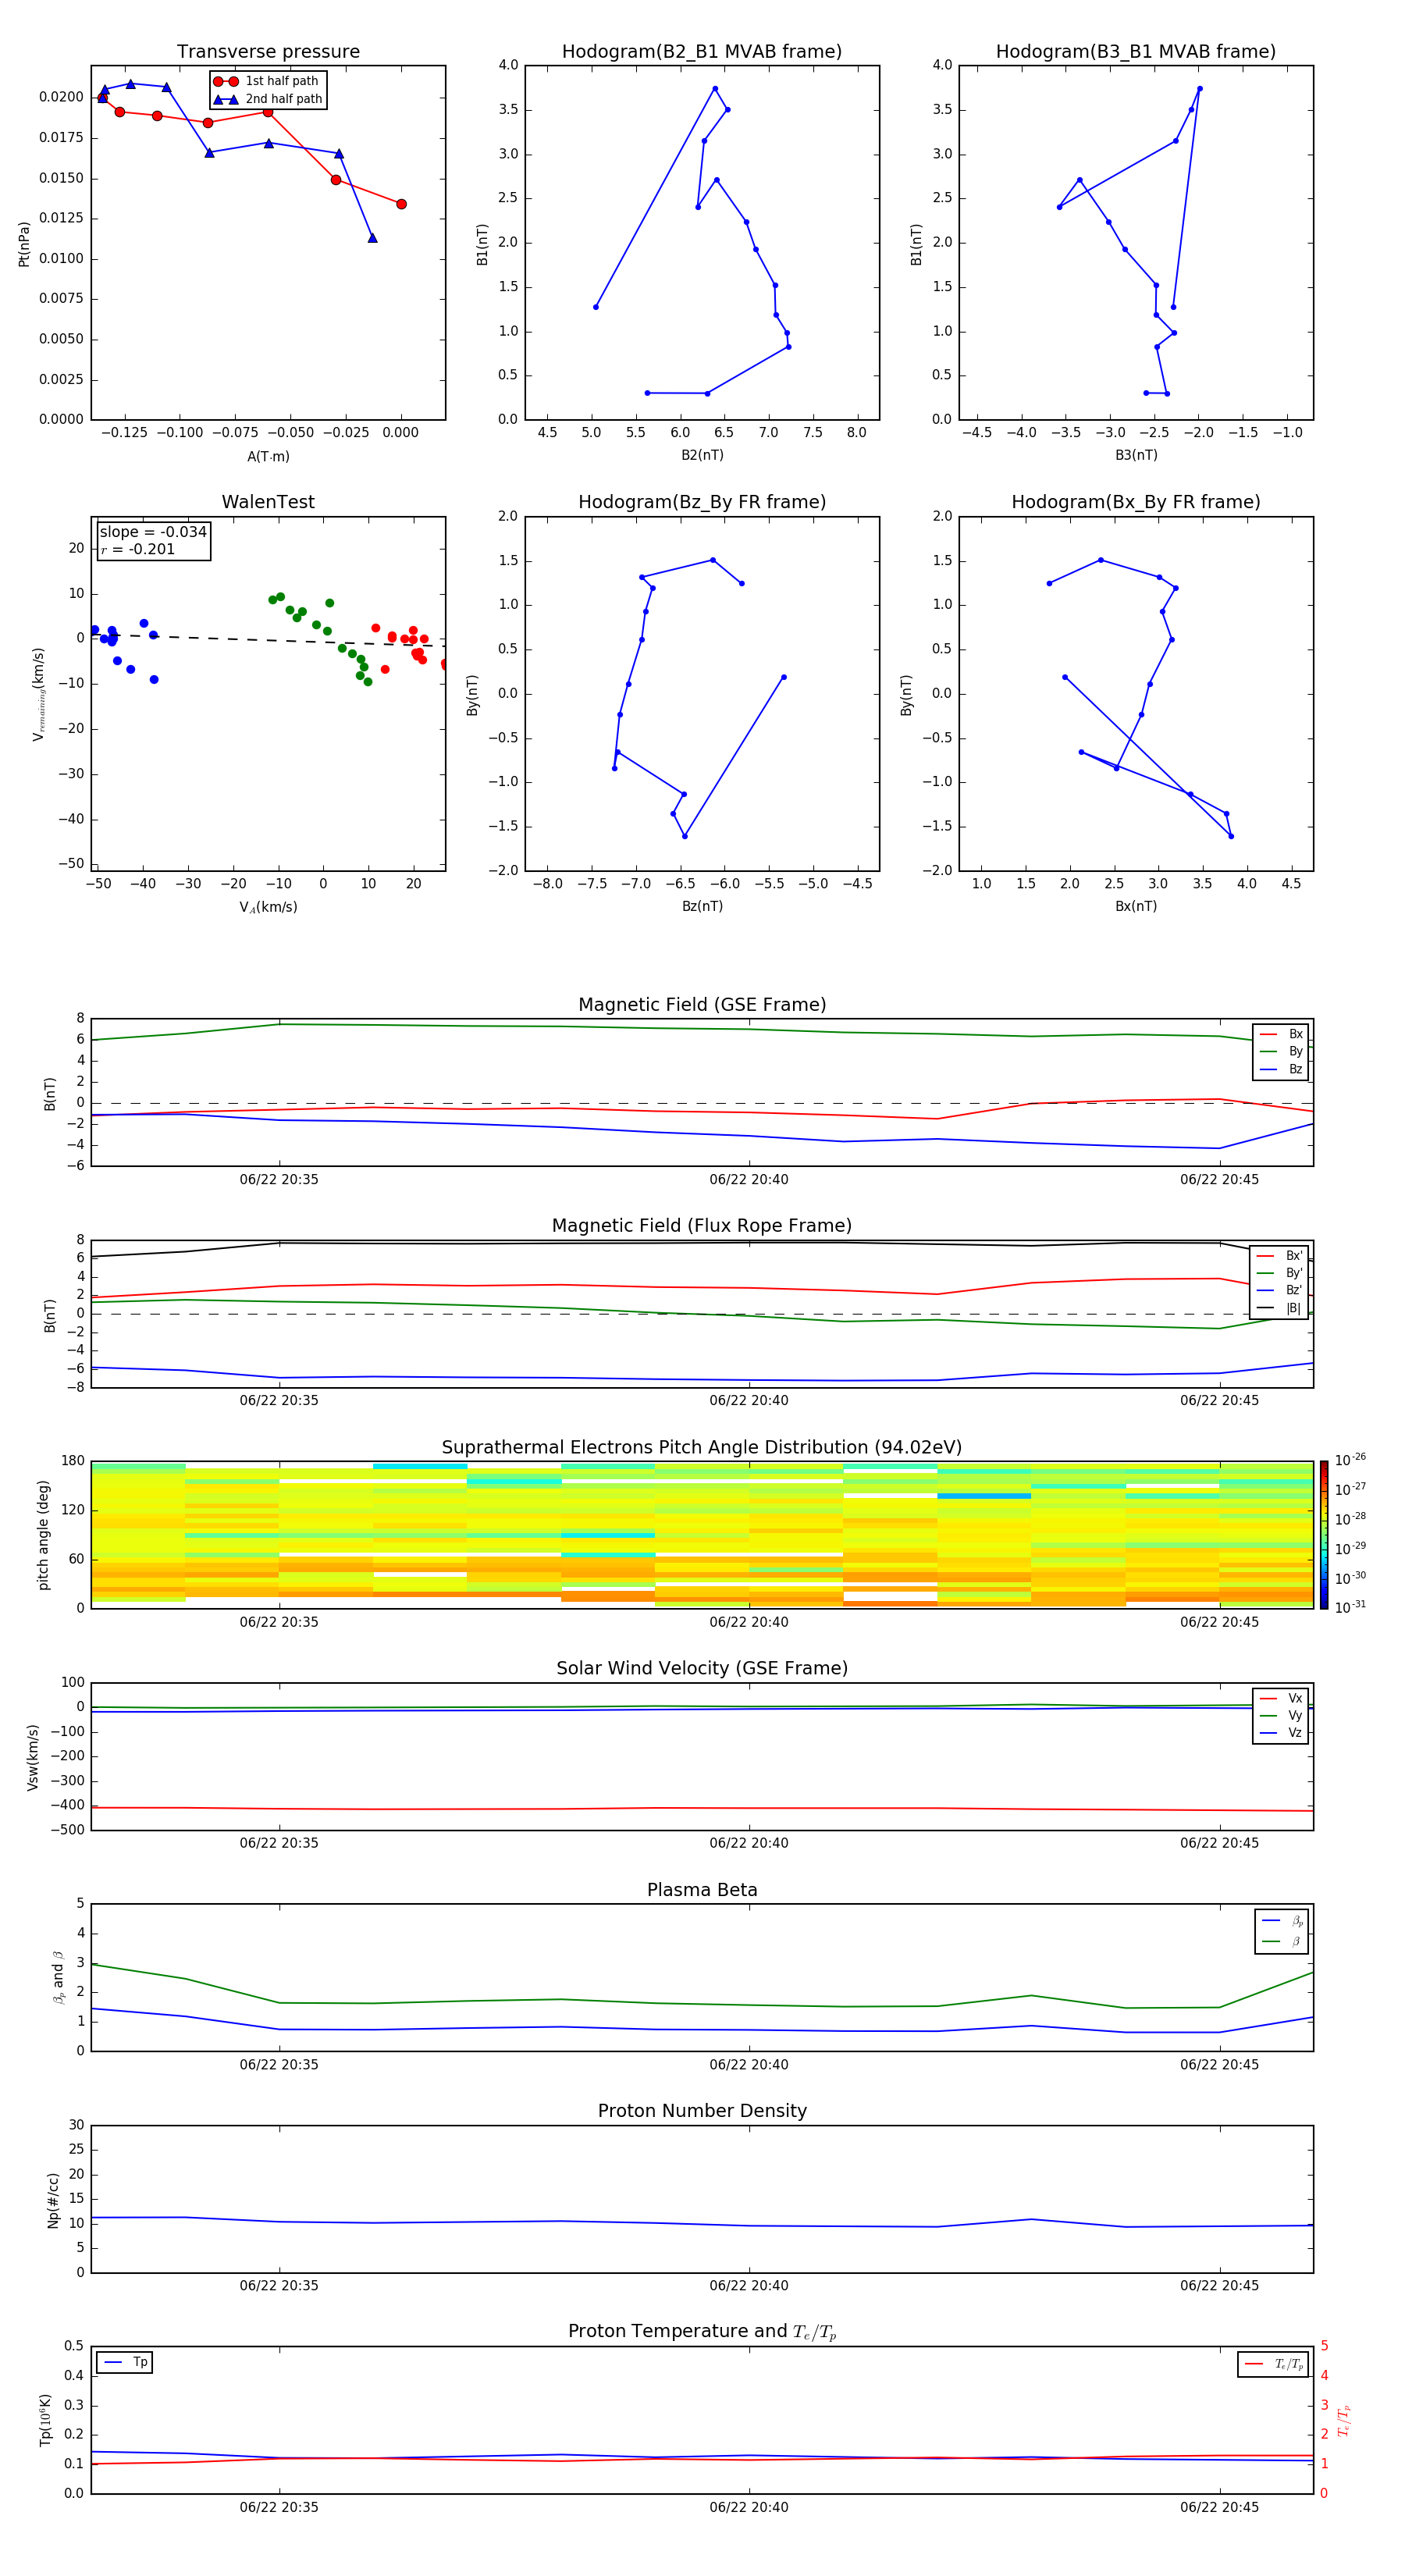Click 'Hodogram(B3_B1 MVAB frame)' title
Image resolution: width=1405 pixels, height=2576 pixels.
coord(1136,52)
